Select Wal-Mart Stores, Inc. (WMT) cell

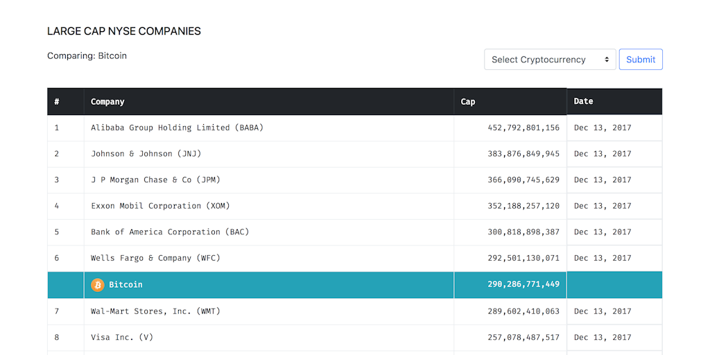tap(269, 311)
